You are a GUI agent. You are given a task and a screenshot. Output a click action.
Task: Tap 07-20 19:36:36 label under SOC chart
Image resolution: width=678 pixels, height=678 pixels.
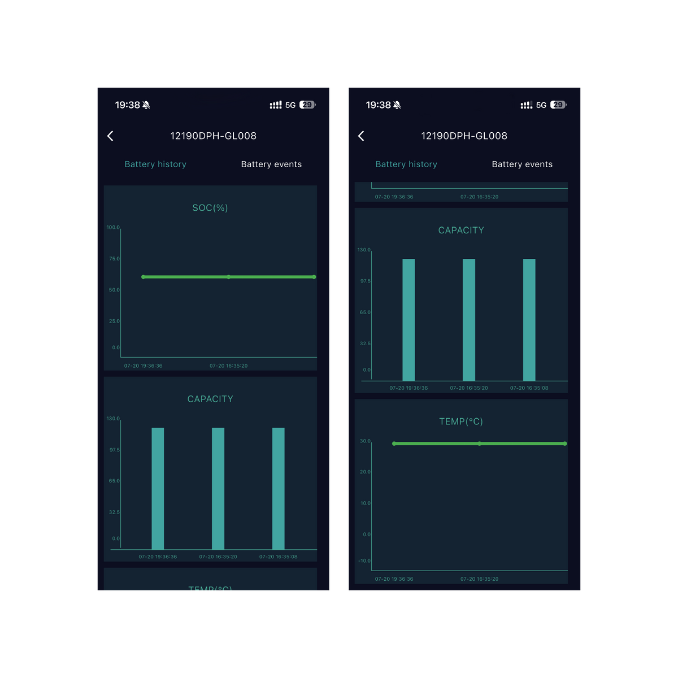pos(144,366)
